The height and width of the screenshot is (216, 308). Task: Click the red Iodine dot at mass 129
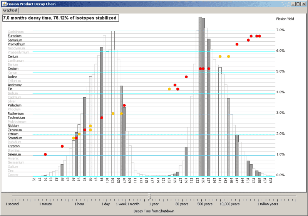[186, 77]
